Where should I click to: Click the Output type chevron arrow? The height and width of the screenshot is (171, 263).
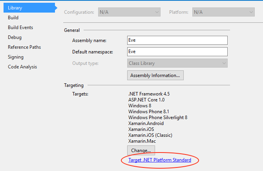[224, 63]
